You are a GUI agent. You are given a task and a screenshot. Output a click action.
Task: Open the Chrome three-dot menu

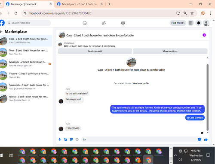pos(210,13)
